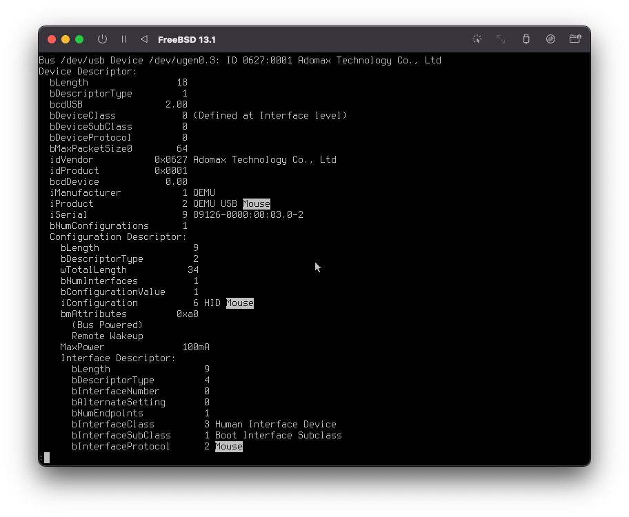Viewport: 629px width, 517px height.
Task: Open the shared folder icon
Action: tap(575, 39)
